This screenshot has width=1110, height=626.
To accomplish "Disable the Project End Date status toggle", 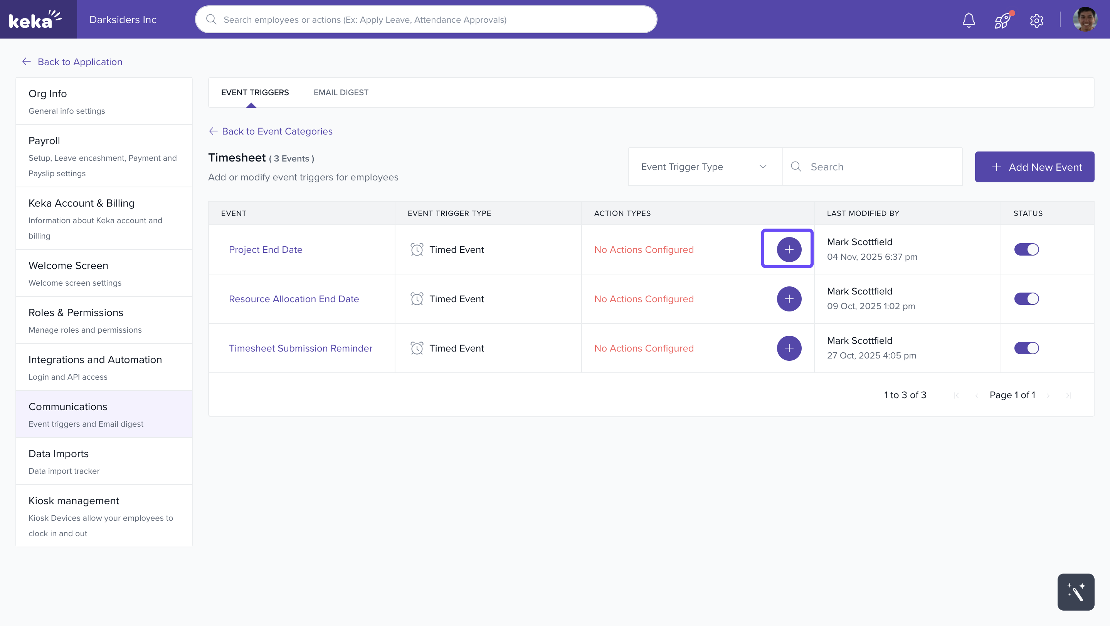I will point(1026,249).
